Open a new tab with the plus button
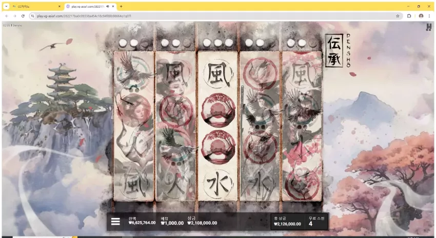This screenshot has height=238, width=436. 121,6
